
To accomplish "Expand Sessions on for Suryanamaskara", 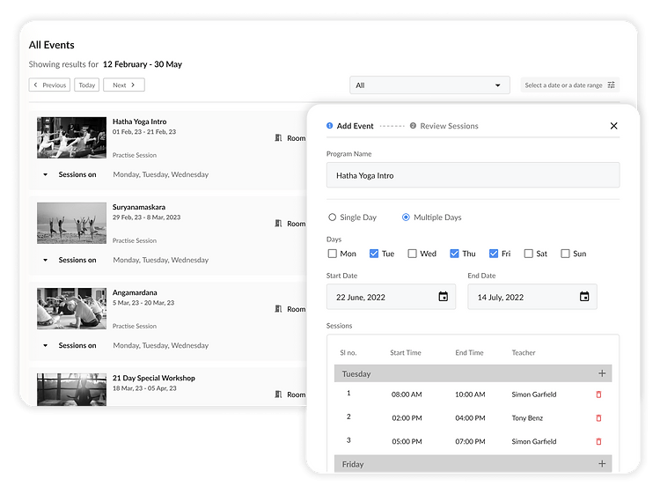I will (45, 260).
